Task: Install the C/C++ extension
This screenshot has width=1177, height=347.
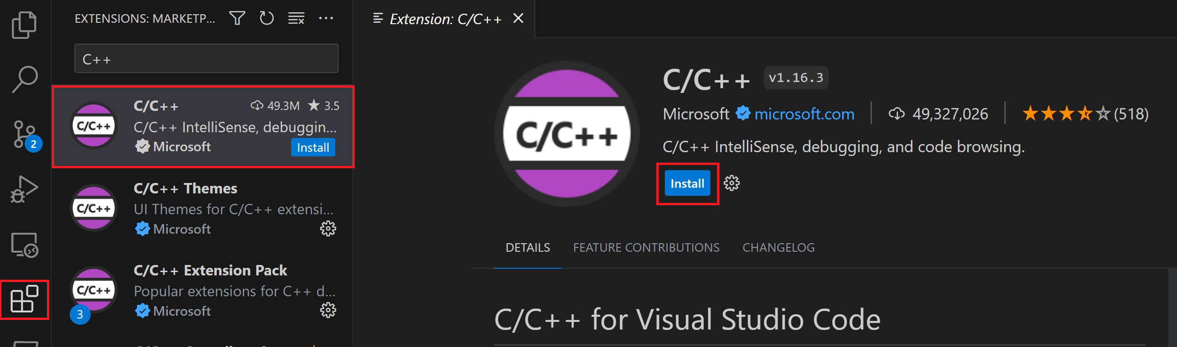Action: click(686, 183)
